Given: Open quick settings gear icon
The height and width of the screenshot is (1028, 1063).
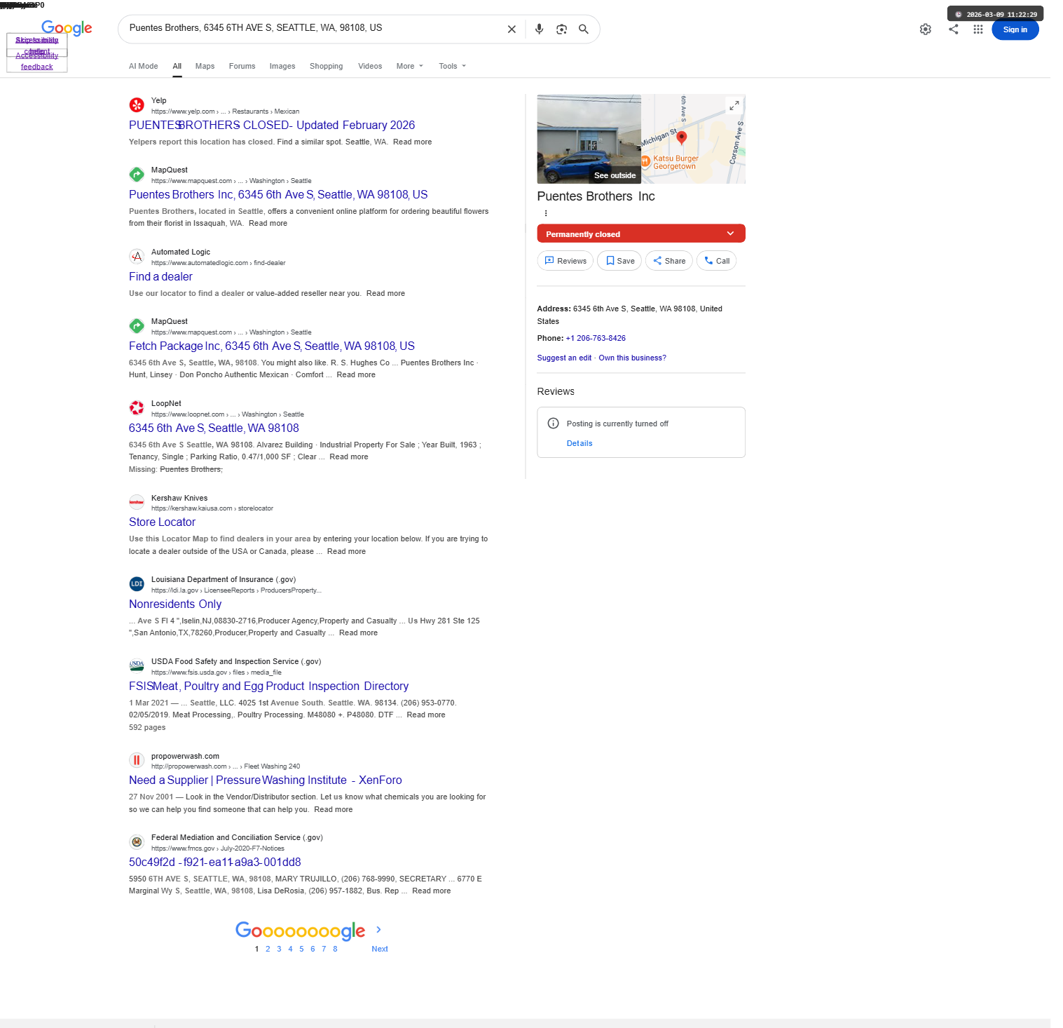Looking at the screenshot, I should point(926,29).
